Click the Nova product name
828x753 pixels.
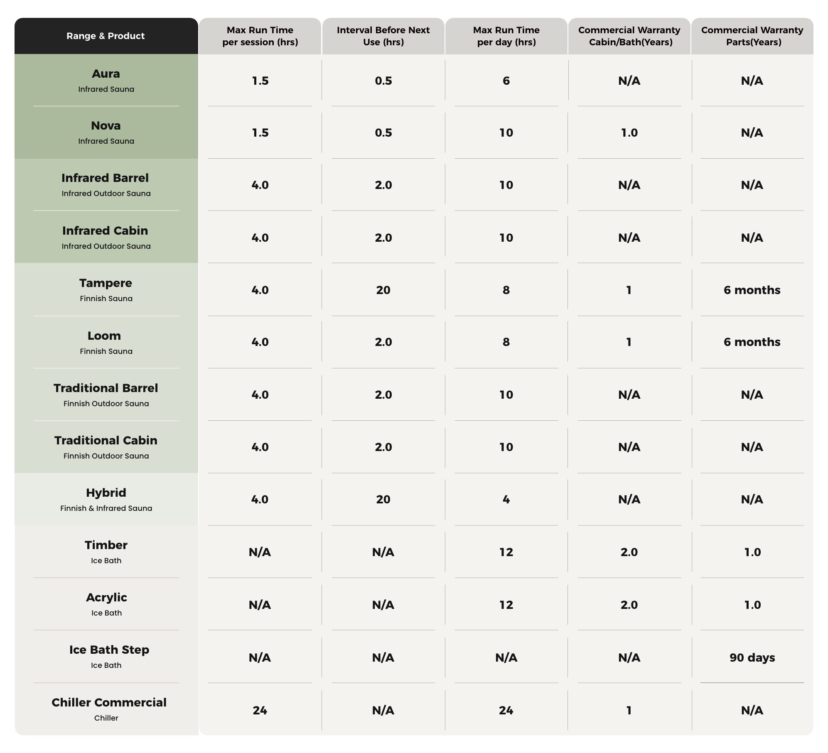[106, 126]
